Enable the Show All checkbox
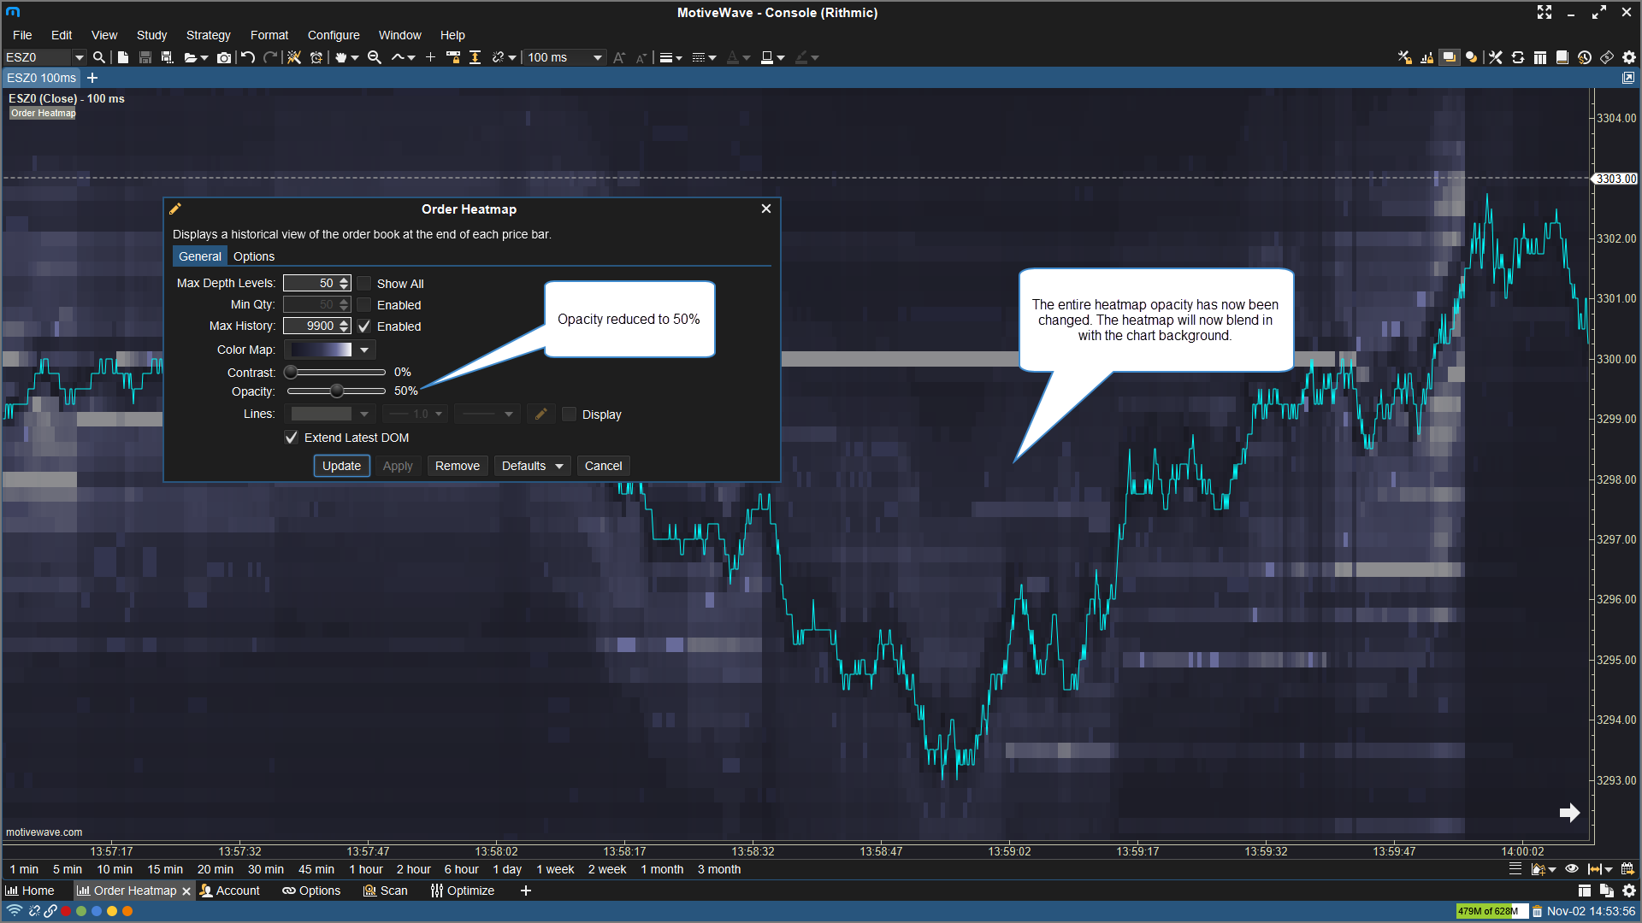This screenshot has height=923, width=1642. 365,284
